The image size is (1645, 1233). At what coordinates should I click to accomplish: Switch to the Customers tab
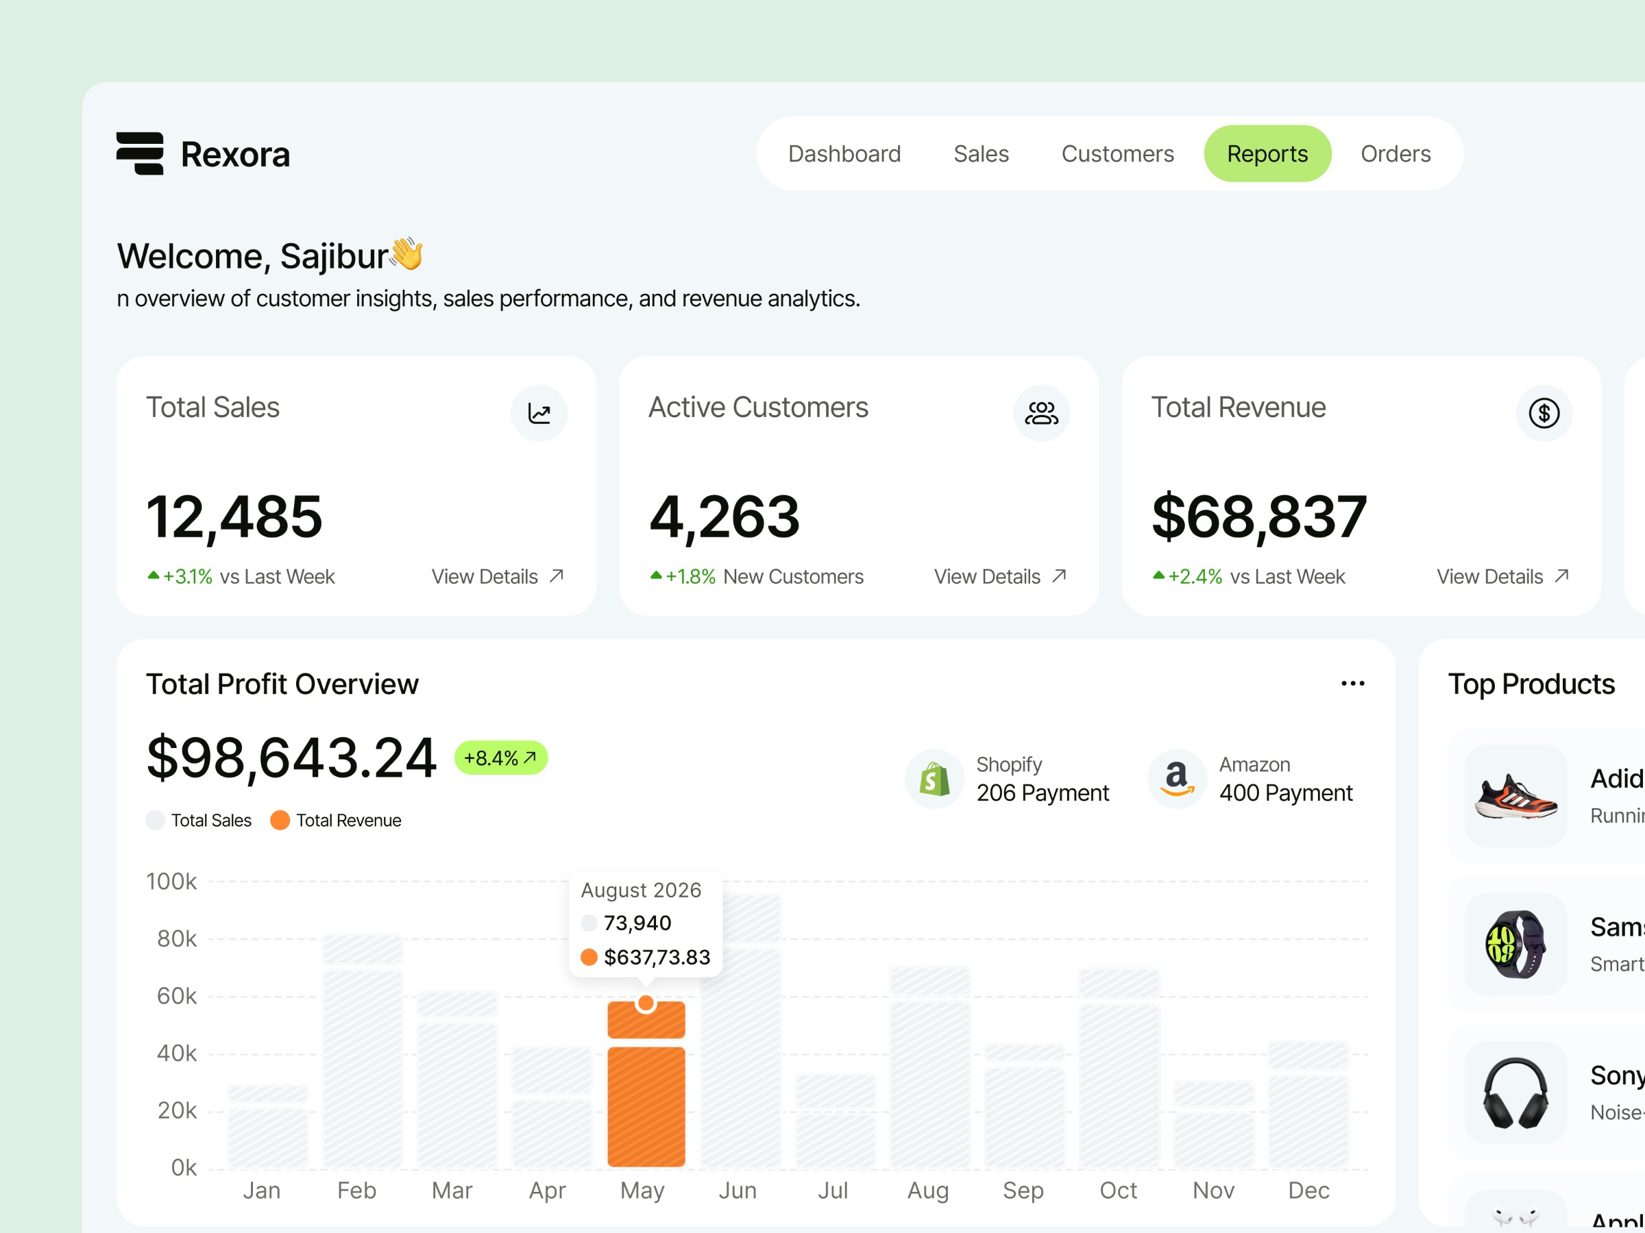[1117, 154]
